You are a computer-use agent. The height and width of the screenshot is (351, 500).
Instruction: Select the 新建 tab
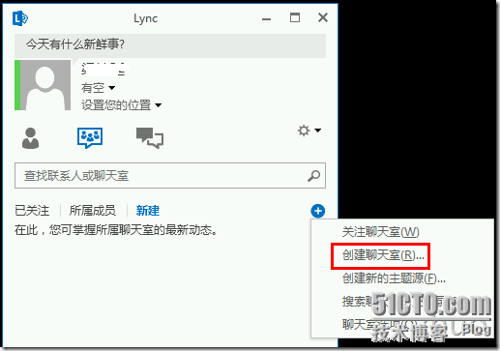pos(148,211)
